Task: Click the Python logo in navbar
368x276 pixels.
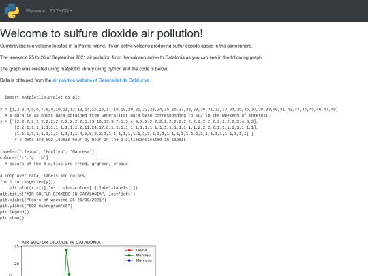Action: pyautogui.click(x=12, y=11)
